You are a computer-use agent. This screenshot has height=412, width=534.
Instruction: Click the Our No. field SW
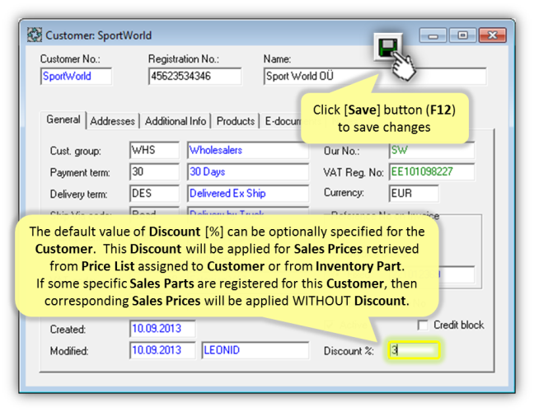coord(432,151)
